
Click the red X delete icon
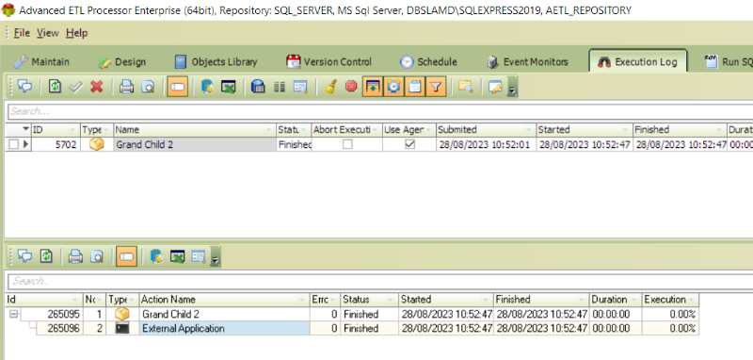tap(97, 87)
